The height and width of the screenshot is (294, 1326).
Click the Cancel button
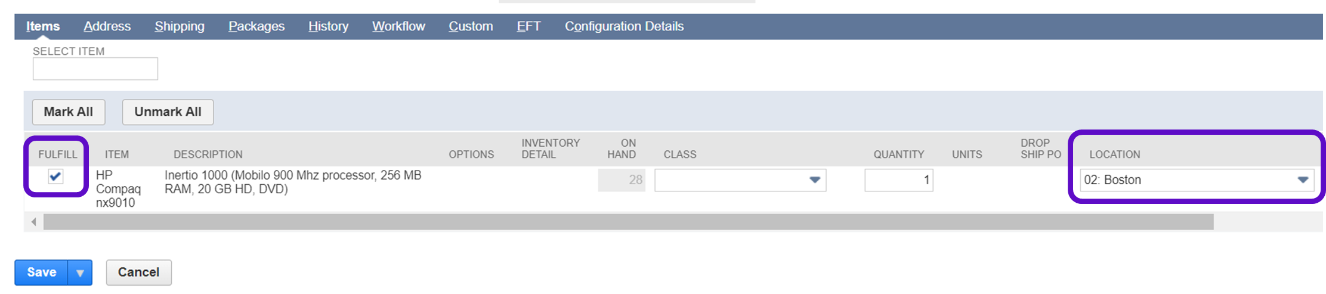click(x=138, y=273)
